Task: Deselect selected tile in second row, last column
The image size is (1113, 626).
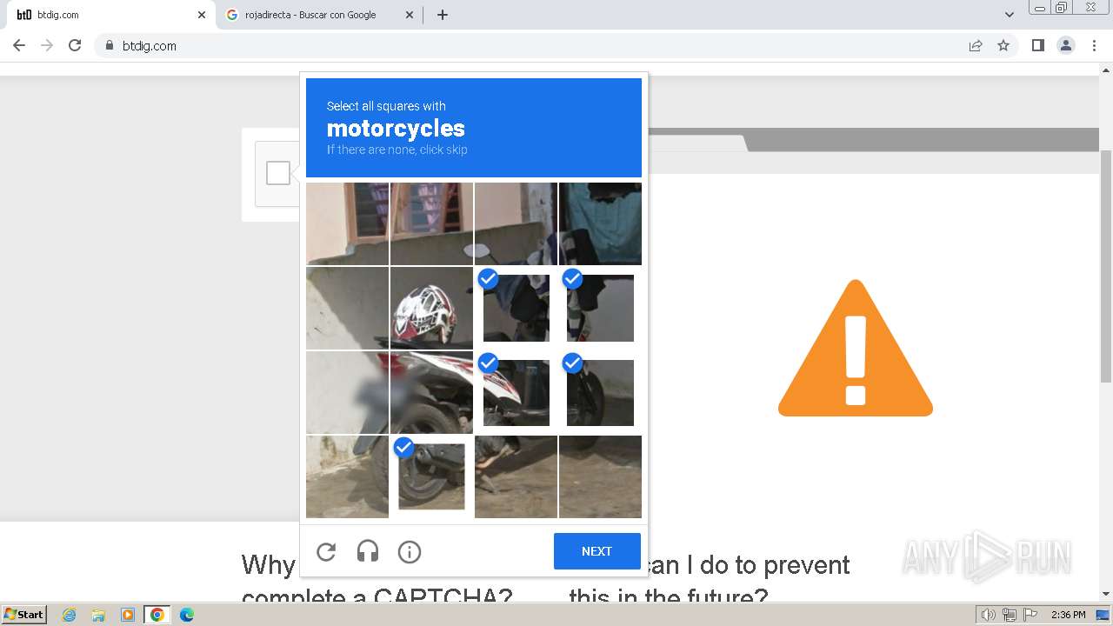Action: 600,308
